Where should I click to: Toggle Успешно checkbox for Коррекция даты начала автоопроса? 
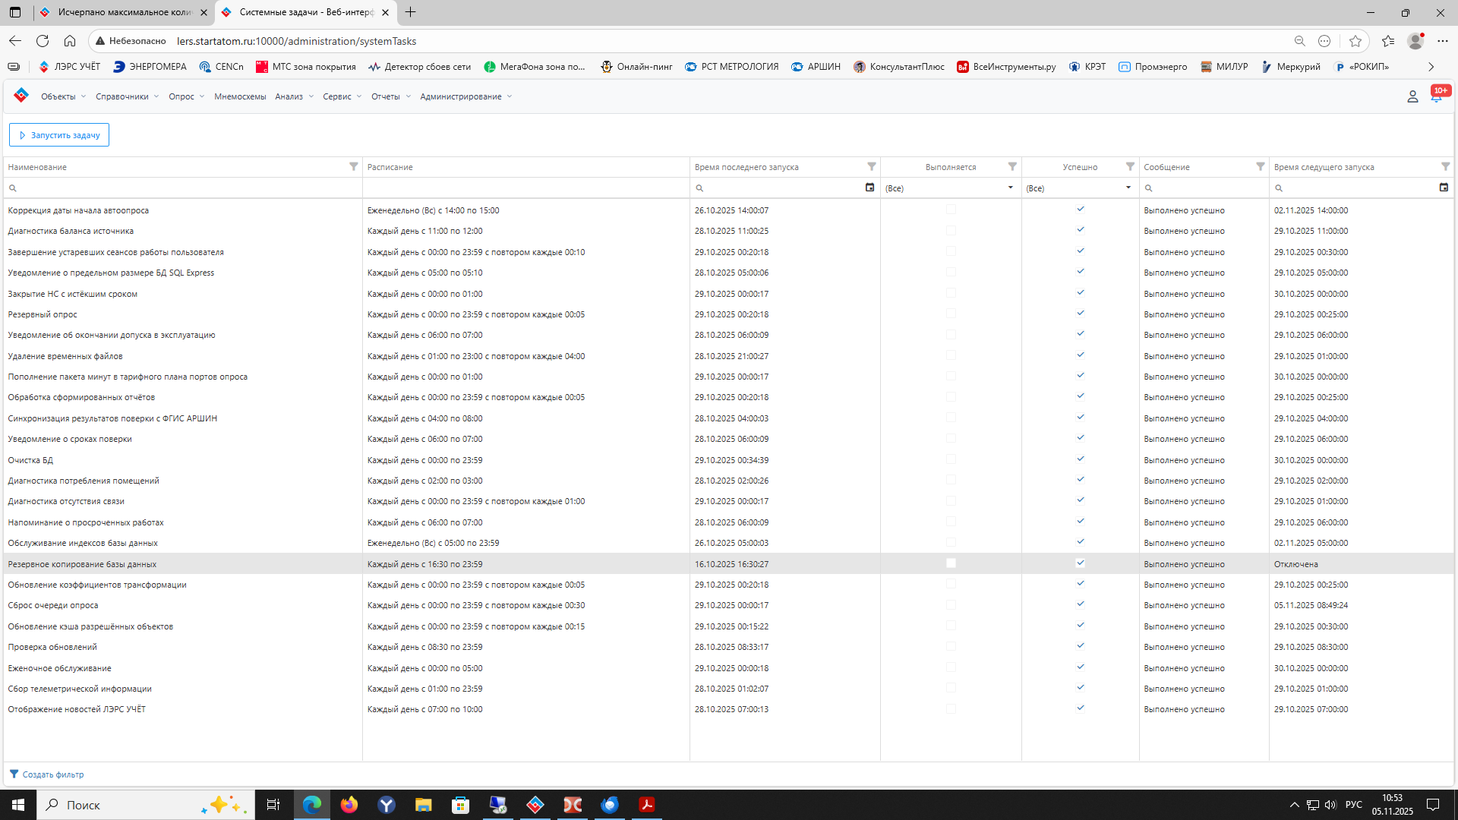[x=1080, y=210]
